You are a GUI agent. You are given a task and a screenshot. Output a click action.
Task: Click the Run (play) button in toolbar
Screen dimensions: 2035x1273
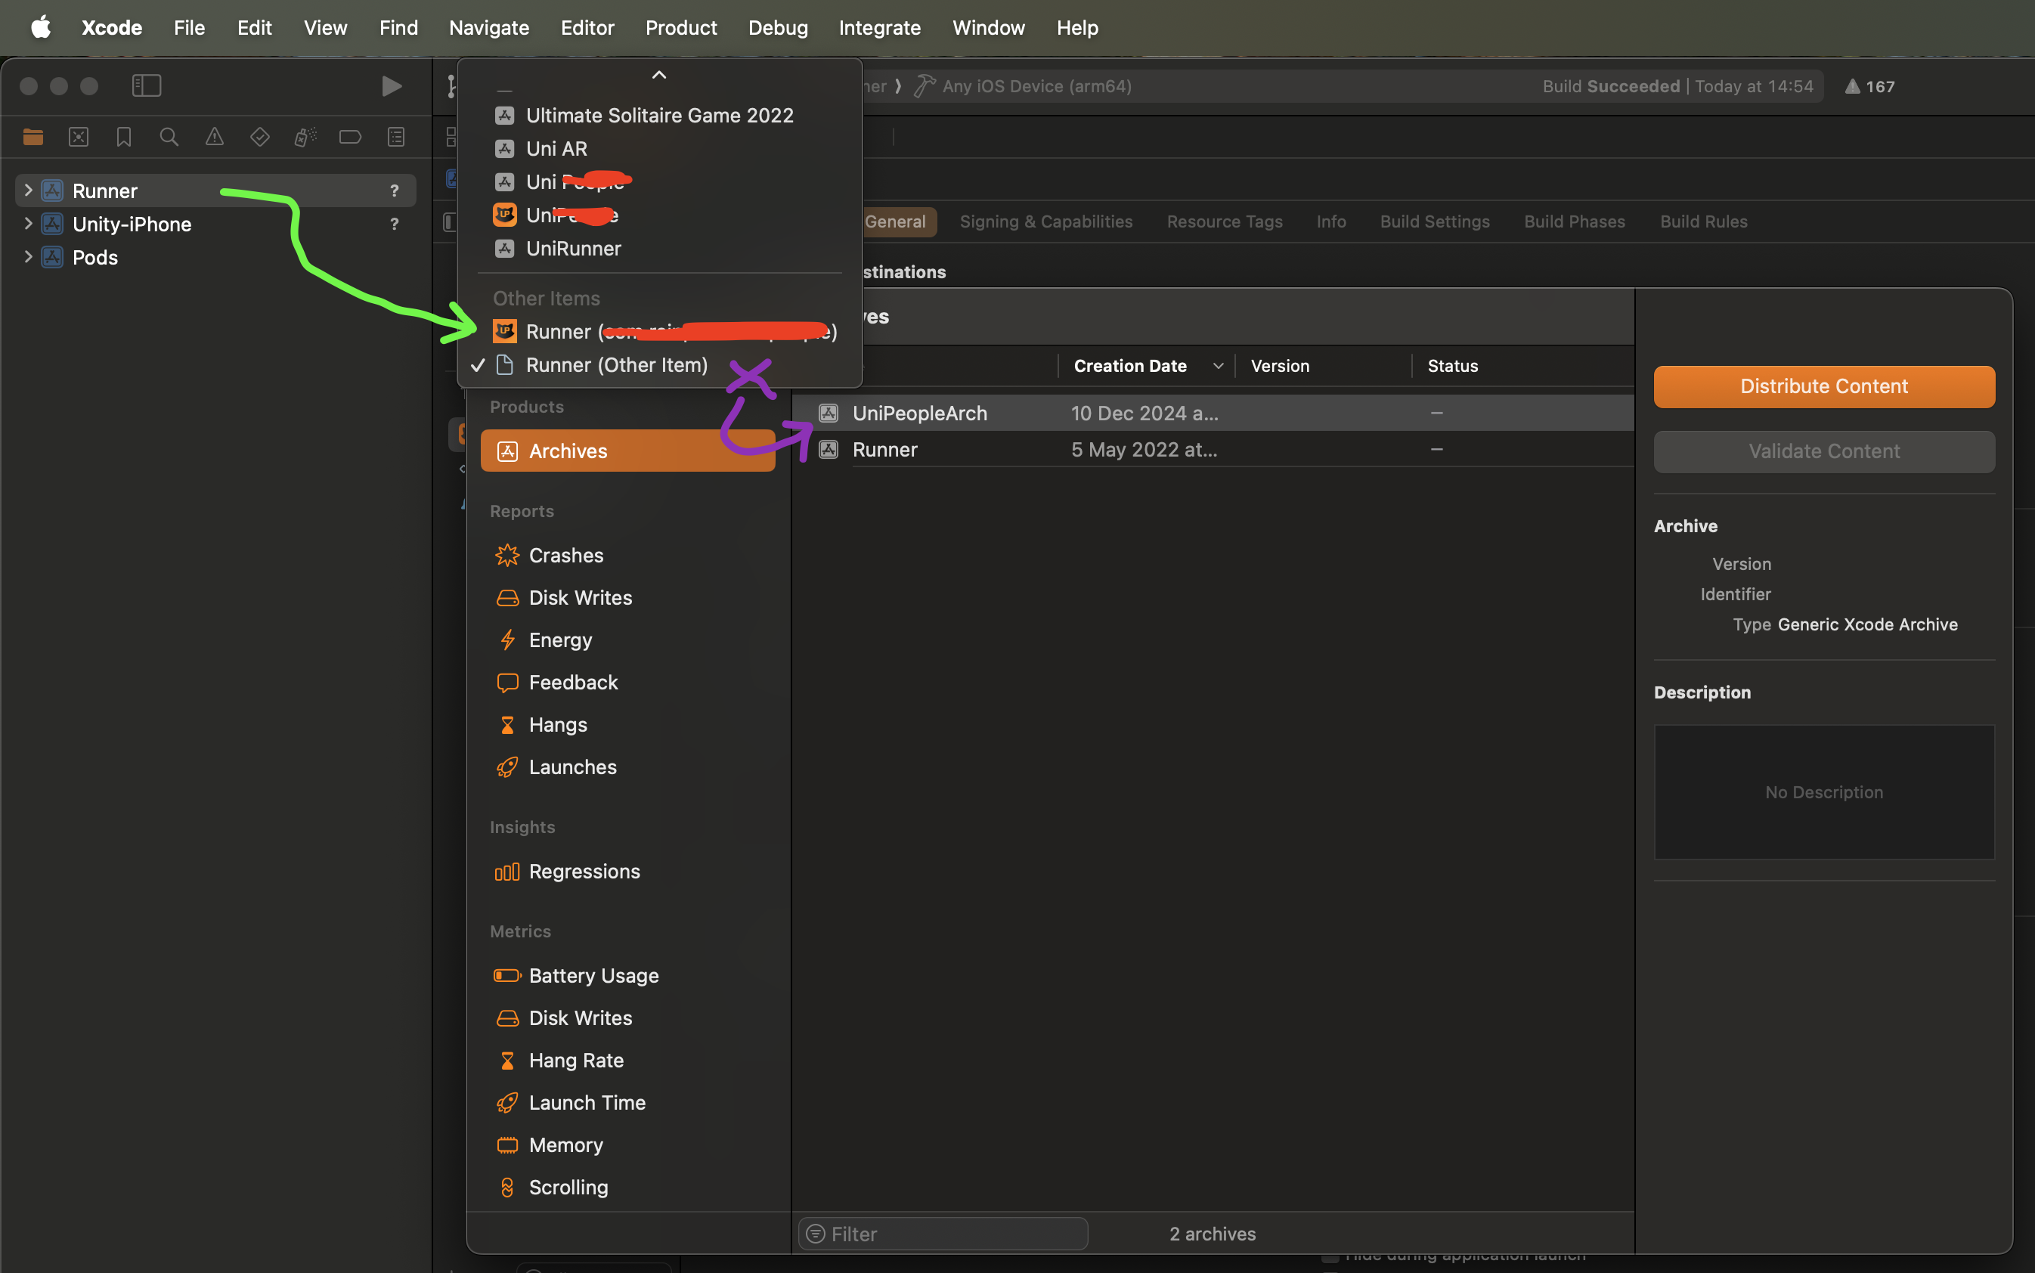tap(392, 86)
